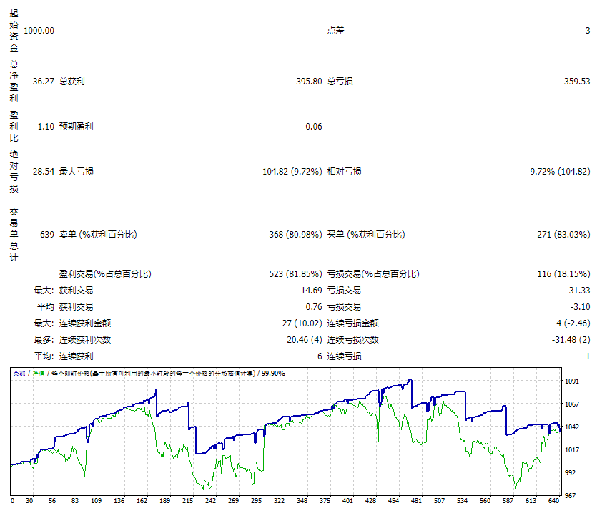Screen dimensions: 597x506
Task: Click the 卖单 result 368 (80.98%)
Action: (295, 235)
